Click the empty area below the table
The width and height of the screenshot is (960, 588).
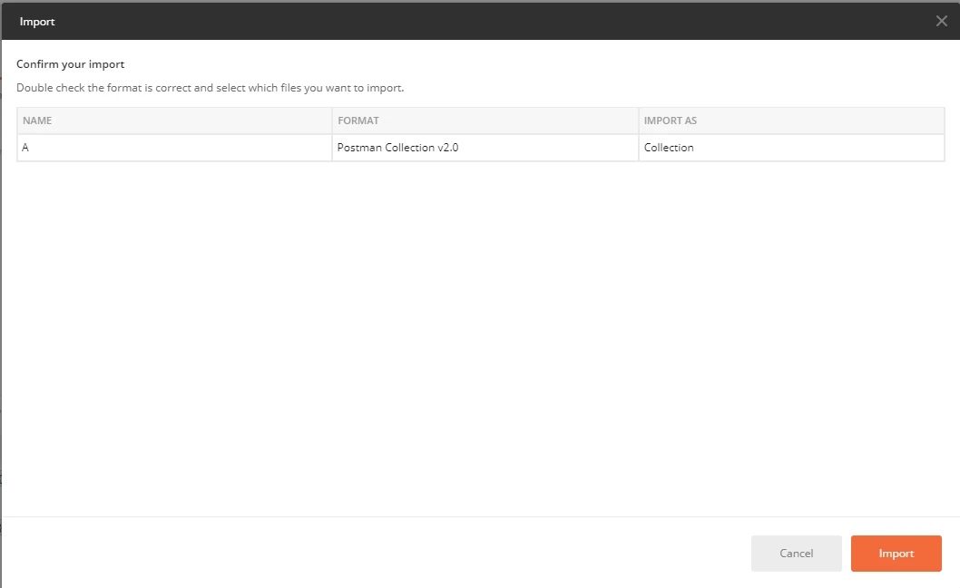pos(480,335)
